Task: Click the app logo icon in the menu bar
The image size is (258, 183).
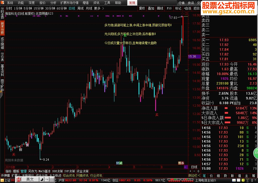Action: 2,3
